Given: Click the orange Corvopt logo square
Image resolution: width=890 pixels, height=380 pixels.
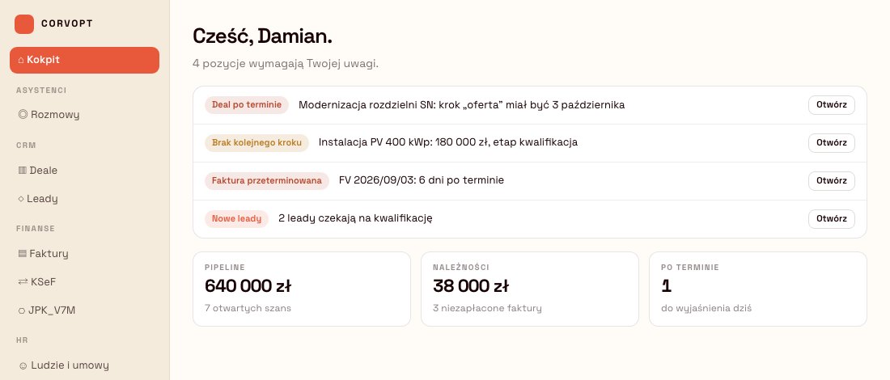Looking at the screenshot, I should pyautogui.click(x=24, y=23).
